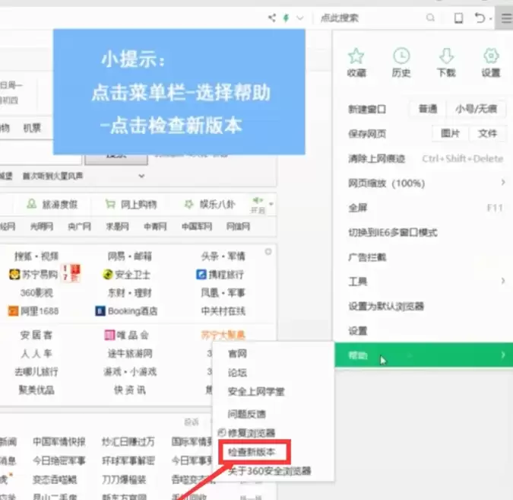This screenshot has width=513, height=500.
Task: Click the hamburger menu icon in the toolbar
Action: (x=506, y=18)
